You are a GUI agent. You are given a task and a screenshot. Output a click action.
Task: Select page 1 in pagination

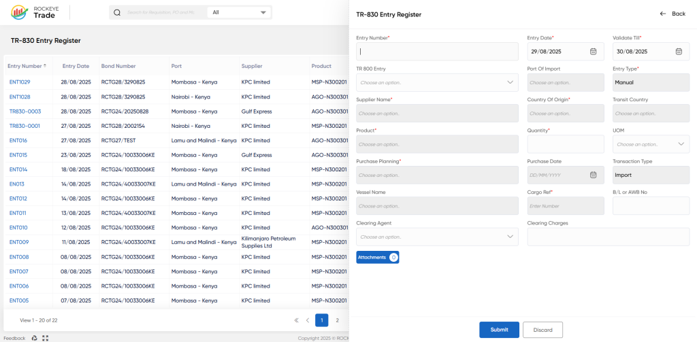click(x=322, y=320)
